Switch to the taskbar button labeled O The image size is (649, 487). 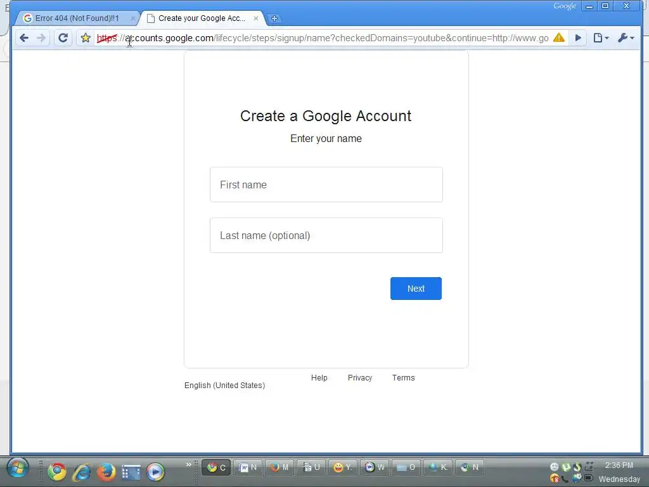click(x=406, y=467)
